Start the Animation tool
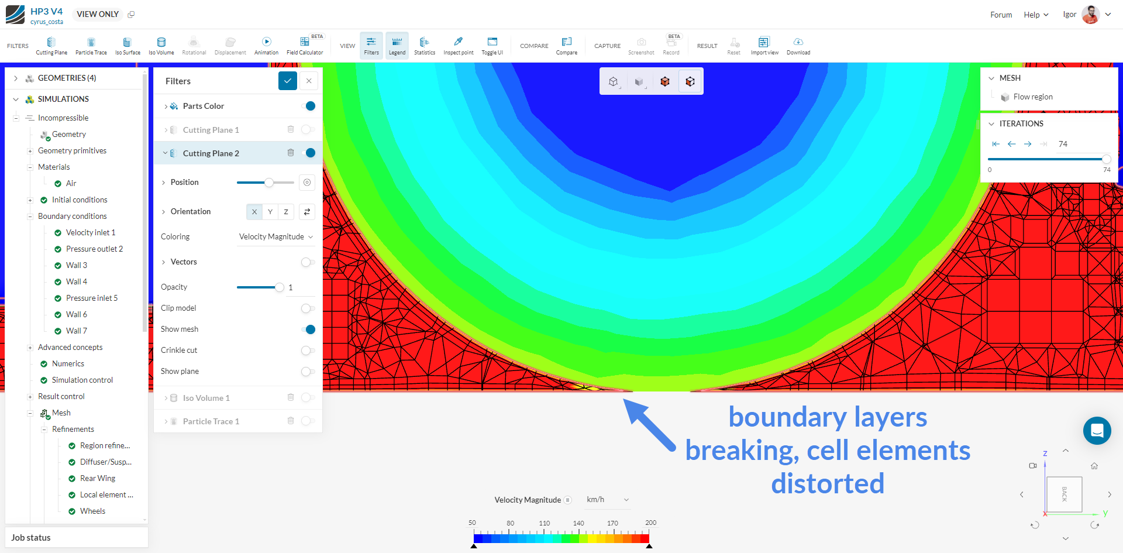 pos(266,46)
